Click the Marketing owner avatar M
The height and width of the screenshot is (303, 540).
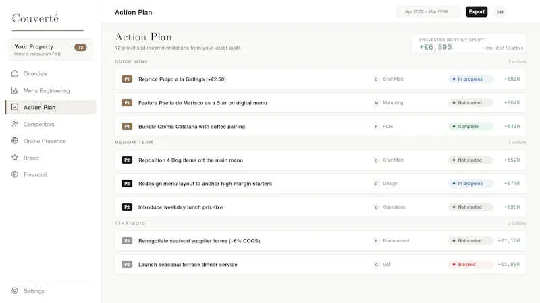tap(376, 103)
